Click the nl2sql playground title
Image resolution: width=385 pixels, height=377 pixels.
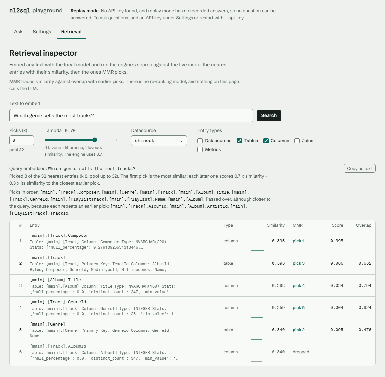(x=36, y=10)
